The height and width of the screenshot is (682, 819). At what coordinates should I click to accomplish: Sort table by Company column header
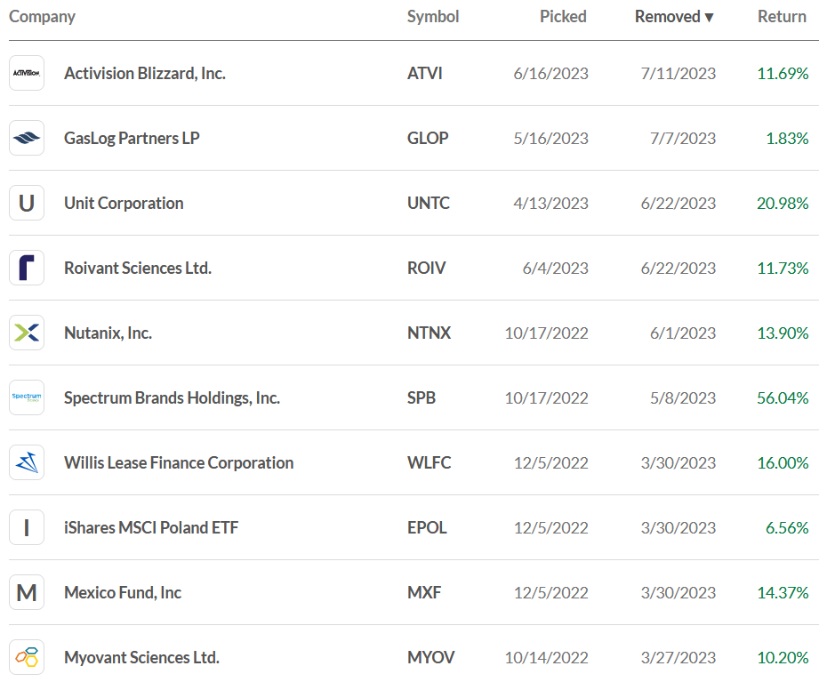click(x=42, y=17)
